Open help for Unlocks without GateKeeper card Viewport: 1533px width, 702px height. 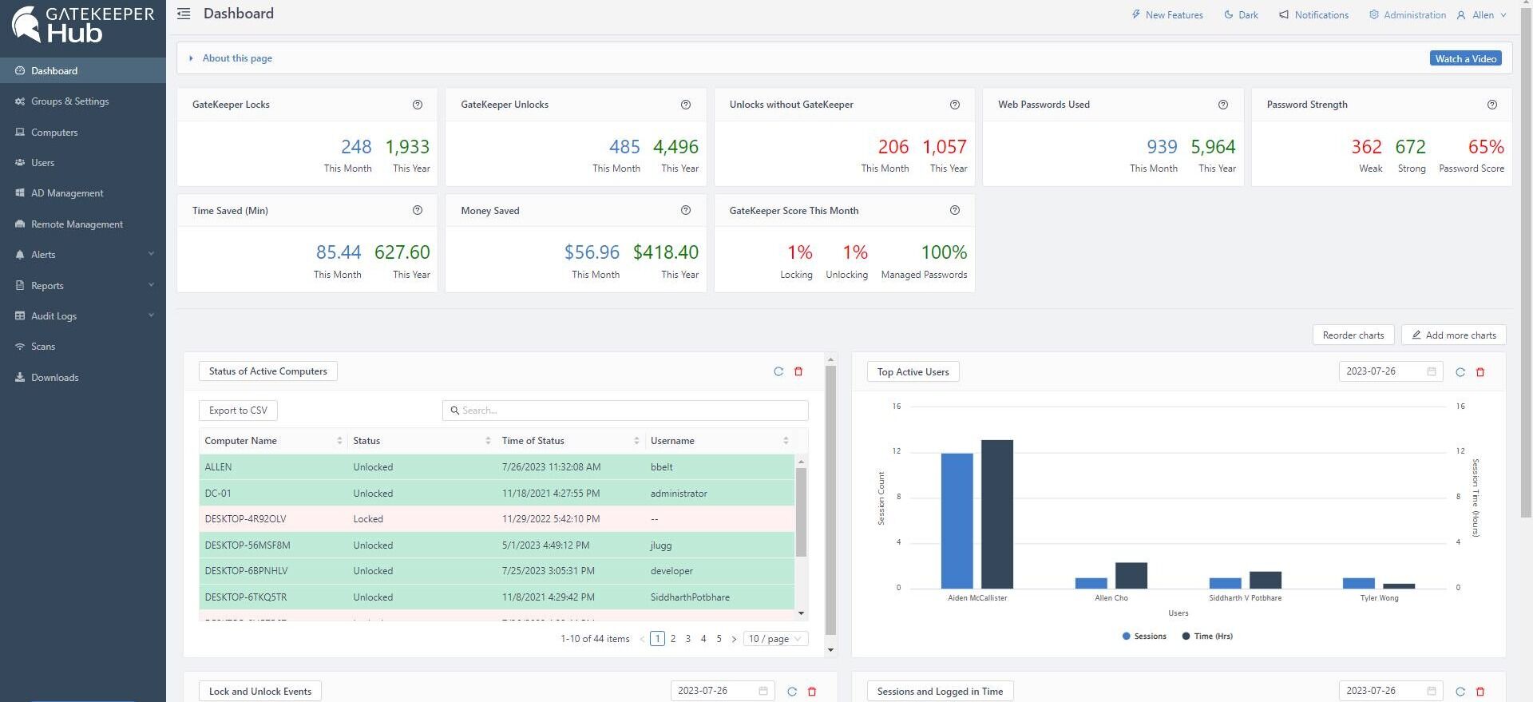point(955,105)
